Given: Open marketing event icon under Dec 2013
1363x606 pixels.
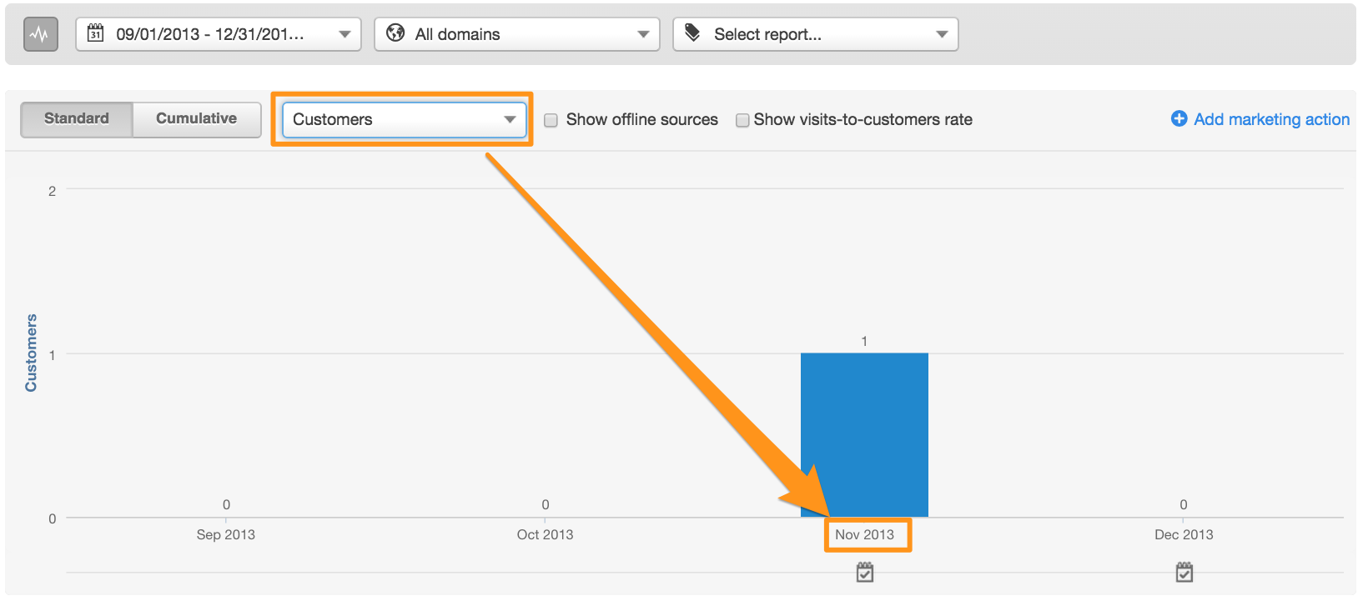Looking at the screenshot, I should click(1184, 573).
